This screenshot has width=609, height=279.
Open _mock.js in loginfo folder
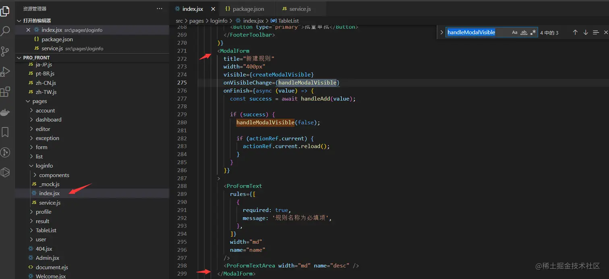click(49, 184)
